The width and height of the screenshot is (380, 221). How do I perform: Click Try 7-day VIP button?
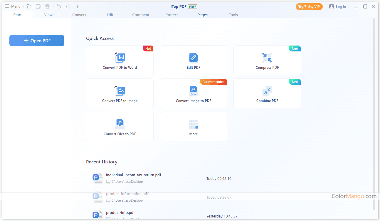click(309, 7)
